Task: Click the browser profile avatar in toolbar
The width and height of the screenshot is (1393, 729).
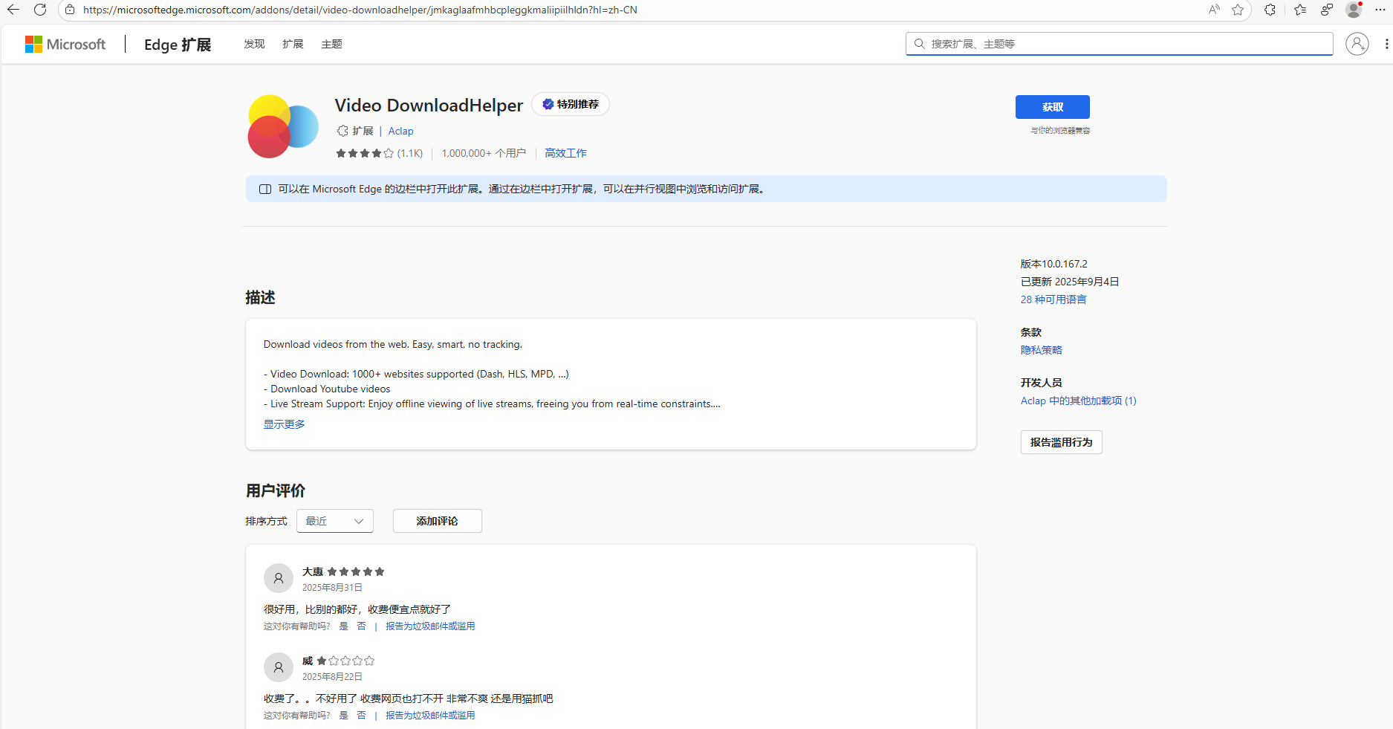Action: click(x=1354, y=10)
